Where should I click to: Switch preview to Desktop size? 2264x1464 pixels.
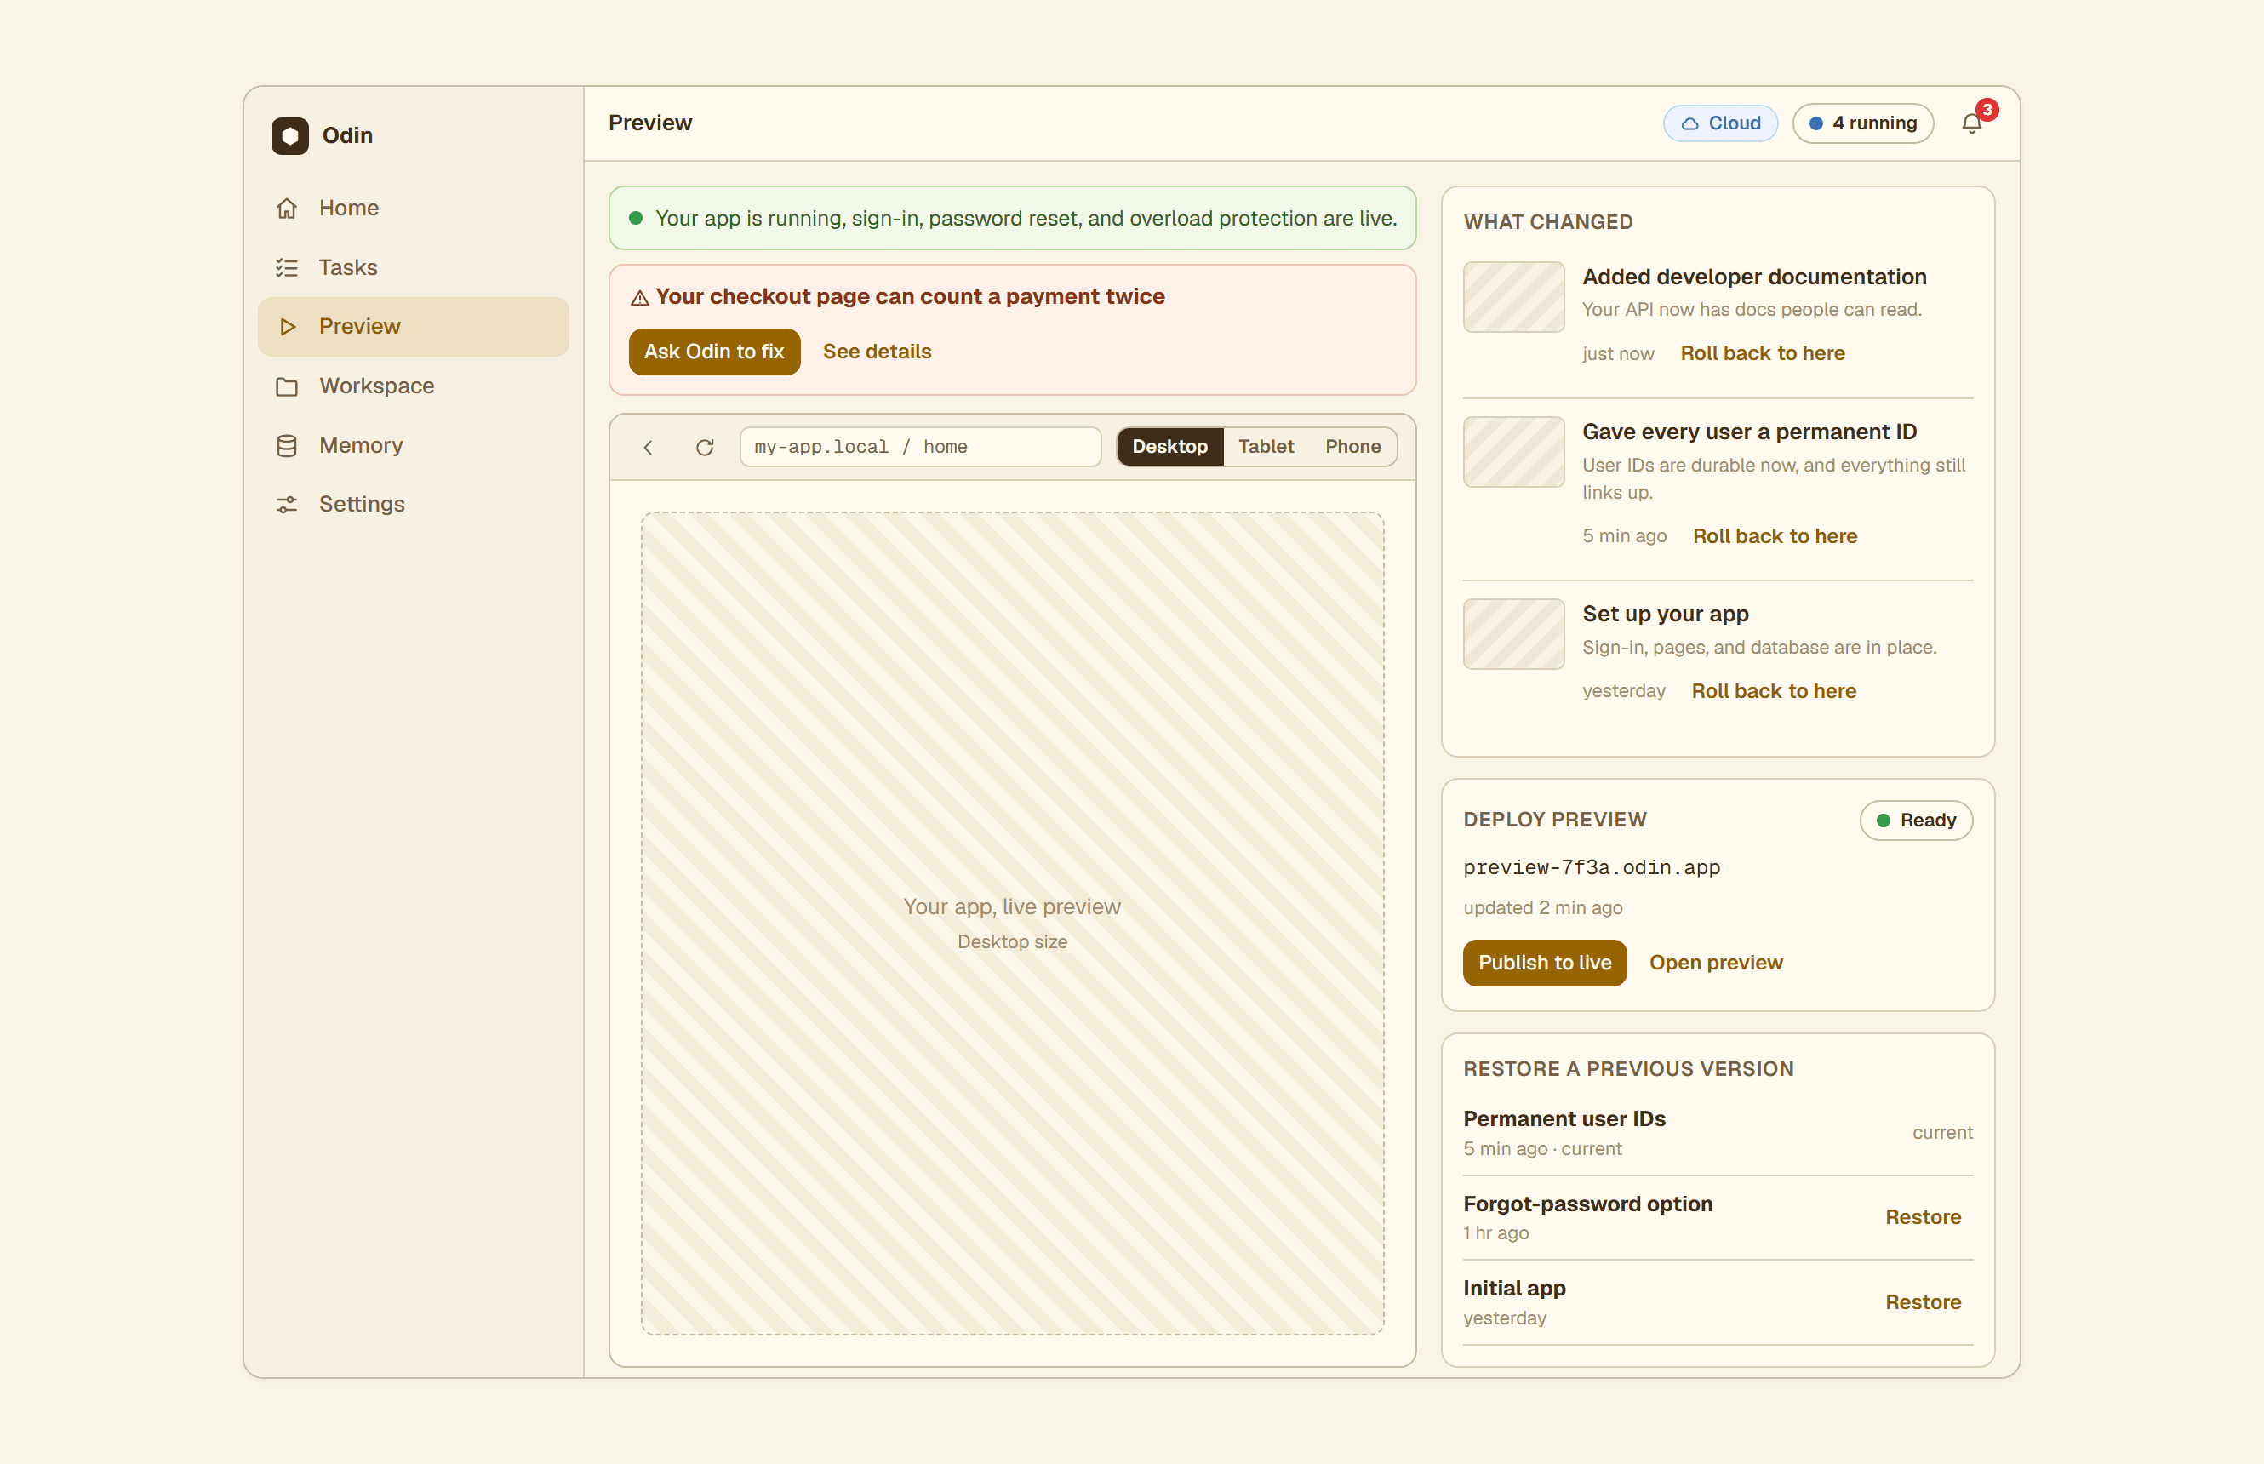(1169, 447)
